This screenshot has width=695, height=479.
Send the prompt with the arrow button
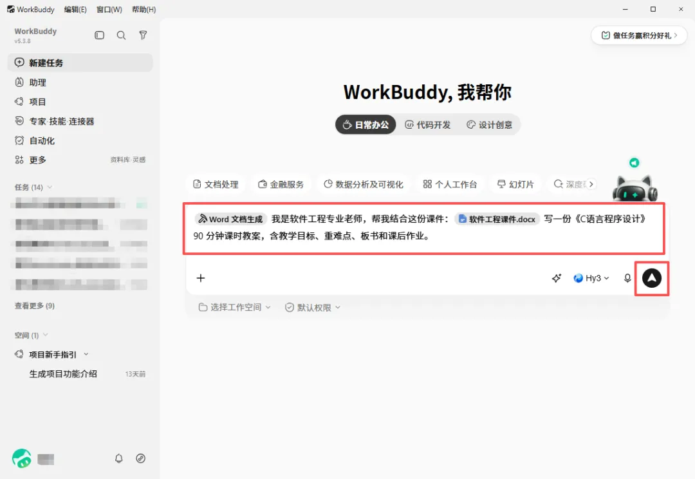click(x=651, y=278)
